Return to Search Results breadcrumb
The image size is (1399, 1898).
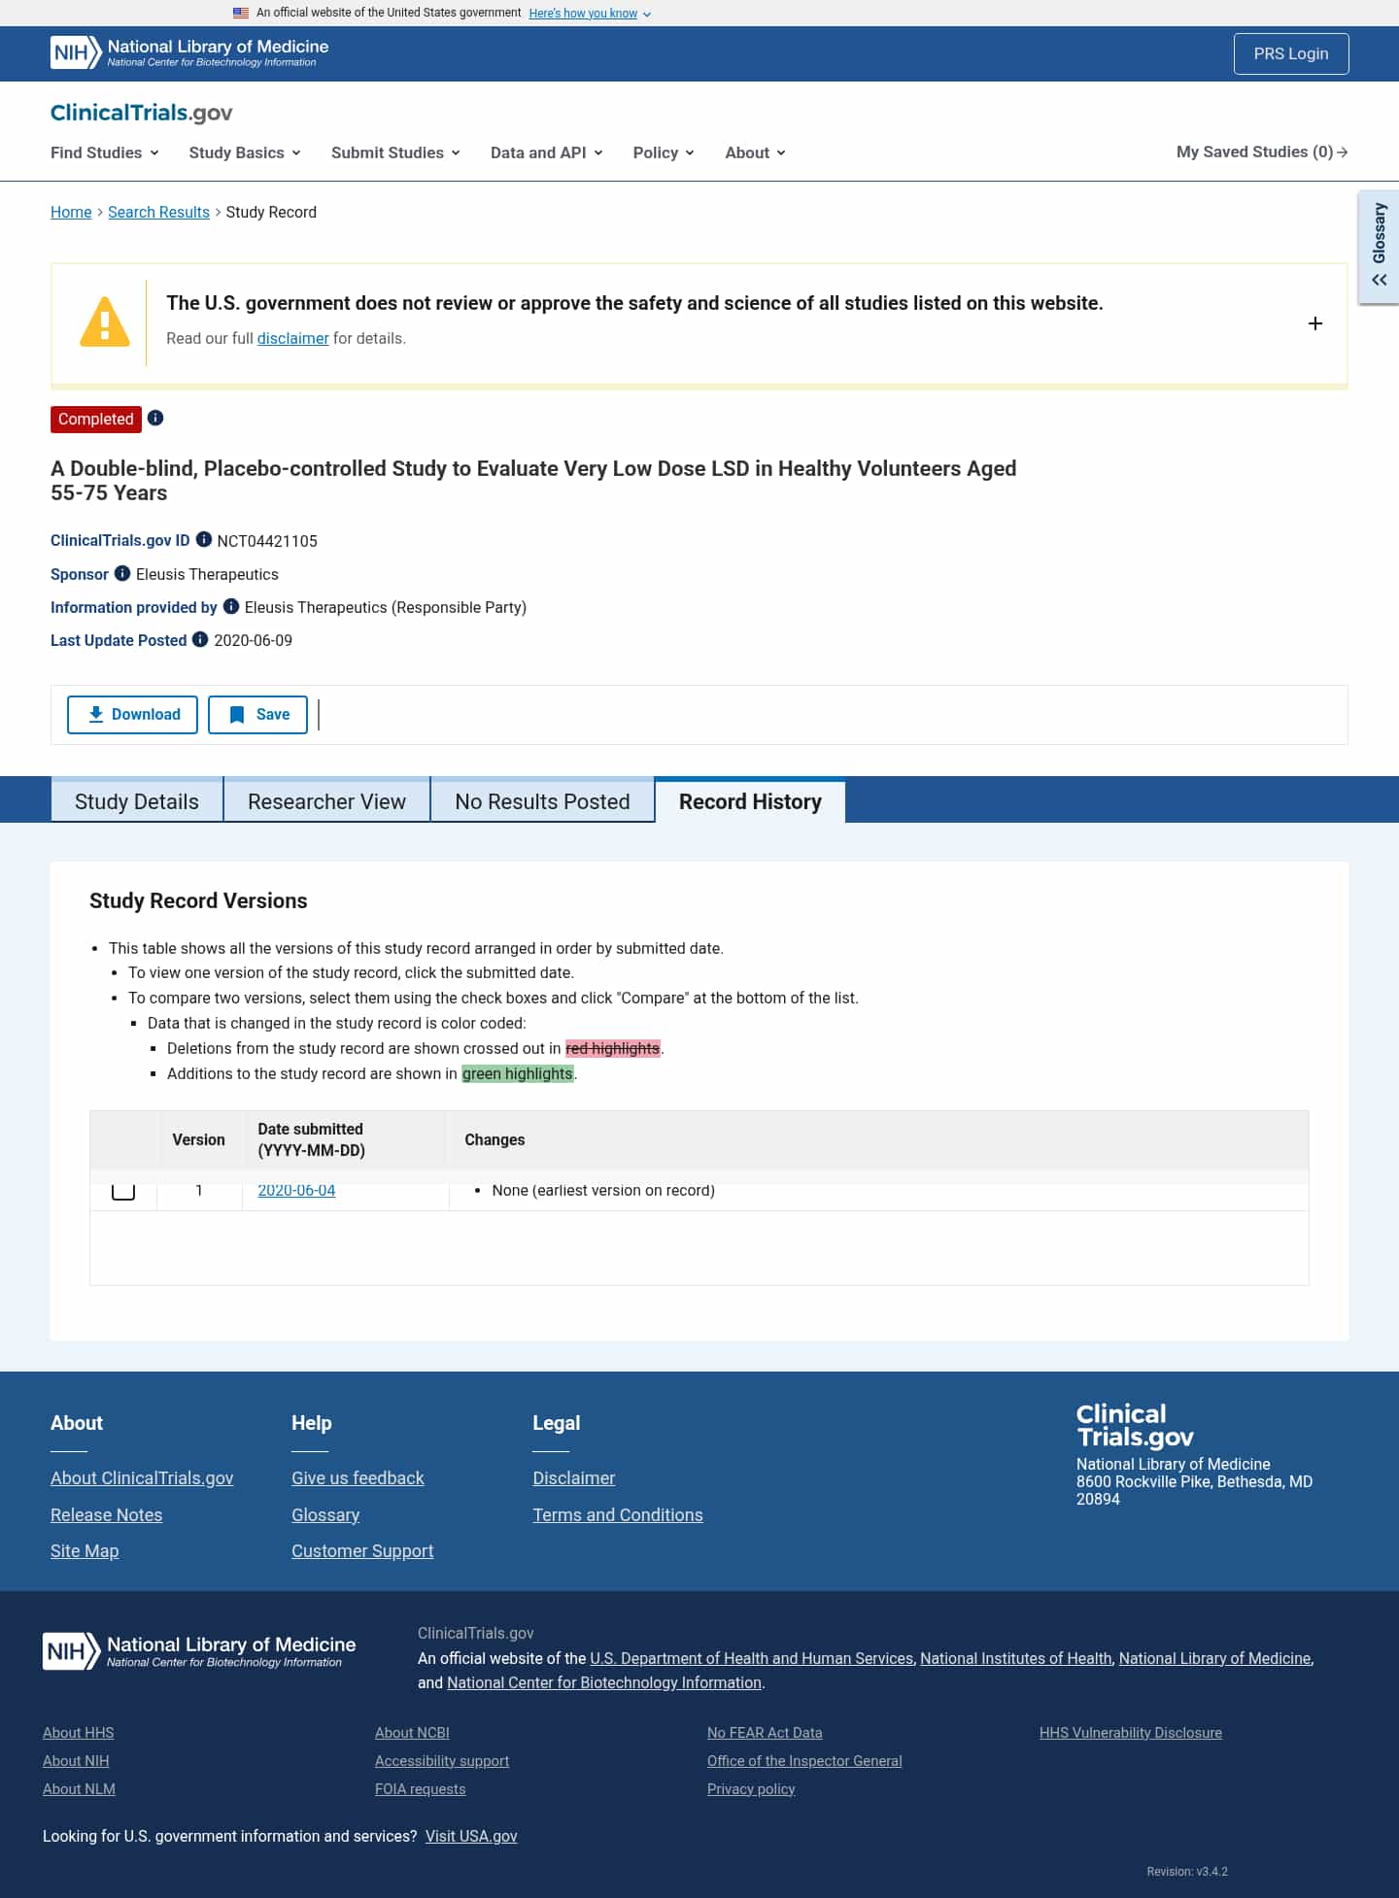(158, 212)
